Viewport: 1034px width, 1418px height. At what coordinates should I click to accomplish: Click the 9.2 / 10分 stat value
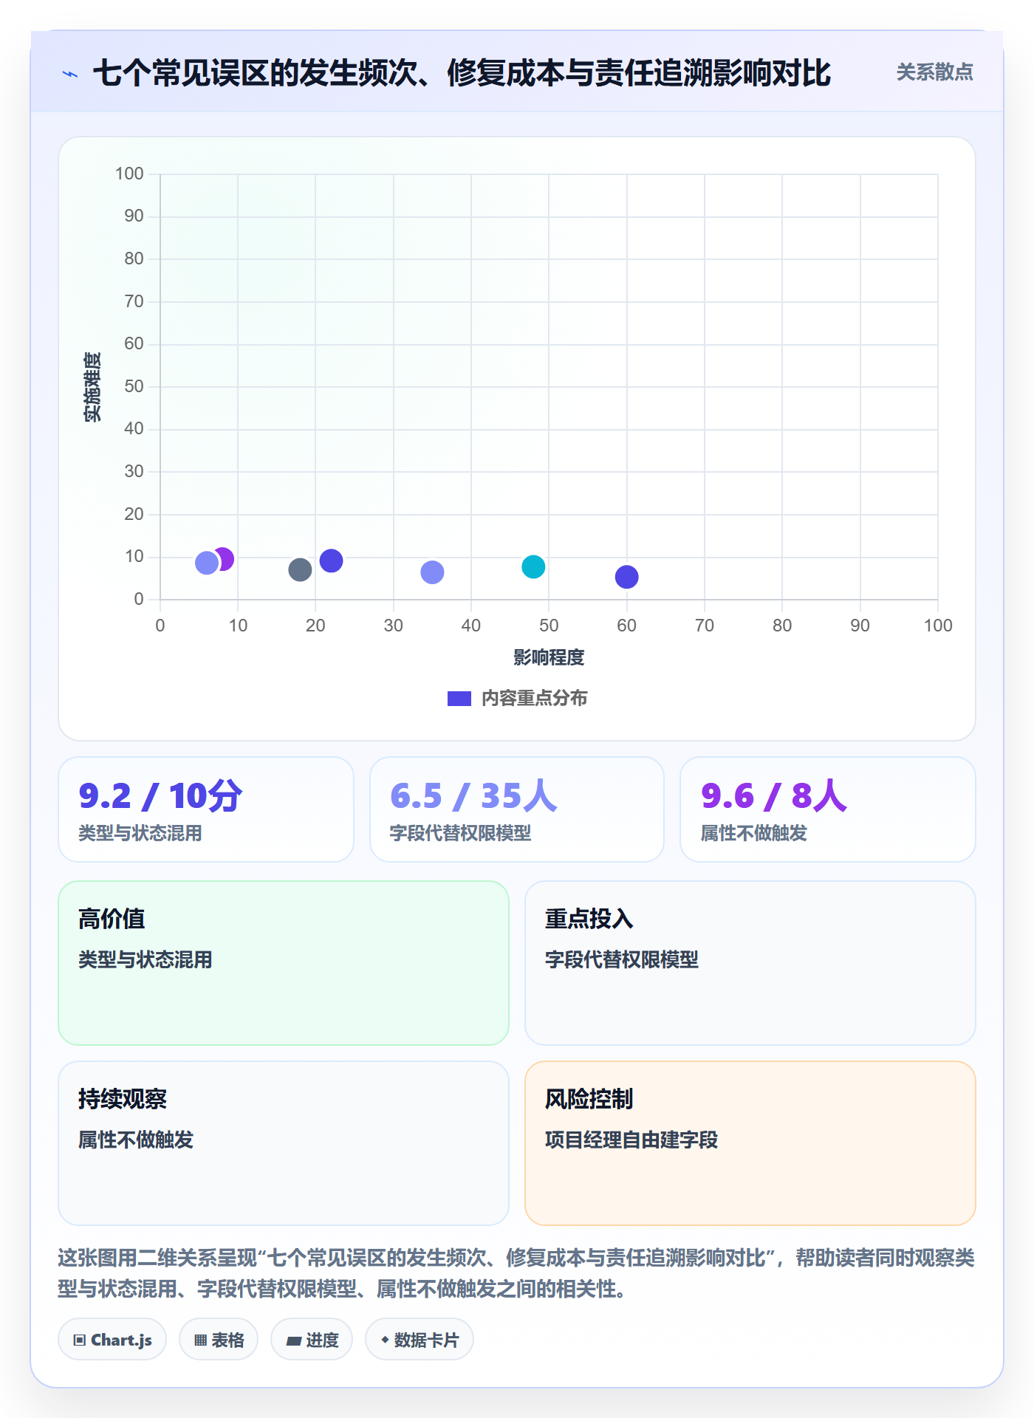(x=160, y=796)
